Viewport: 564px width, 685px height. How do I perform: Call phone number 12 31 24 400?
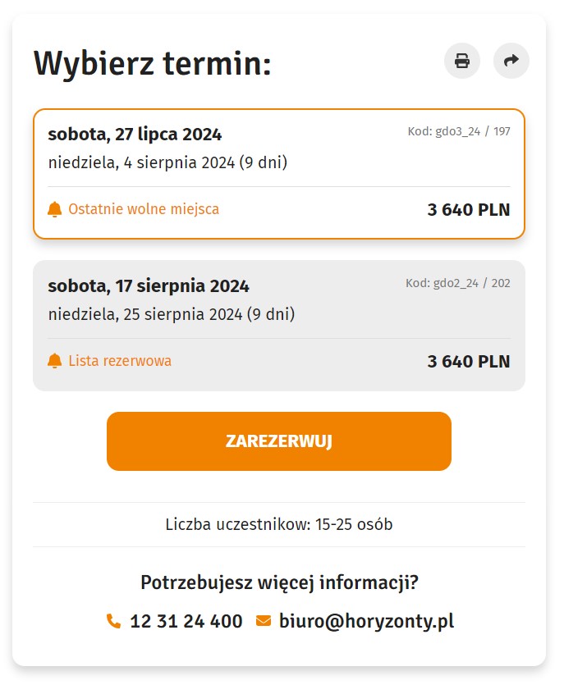(186, 621)
